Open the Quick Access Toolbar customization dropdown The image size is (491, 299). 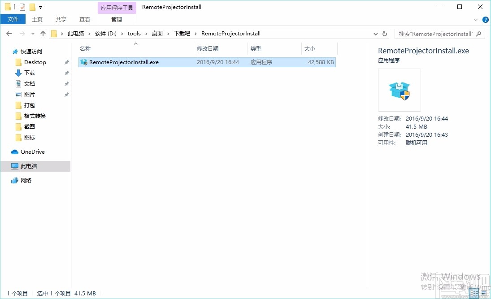click(40, 7)
